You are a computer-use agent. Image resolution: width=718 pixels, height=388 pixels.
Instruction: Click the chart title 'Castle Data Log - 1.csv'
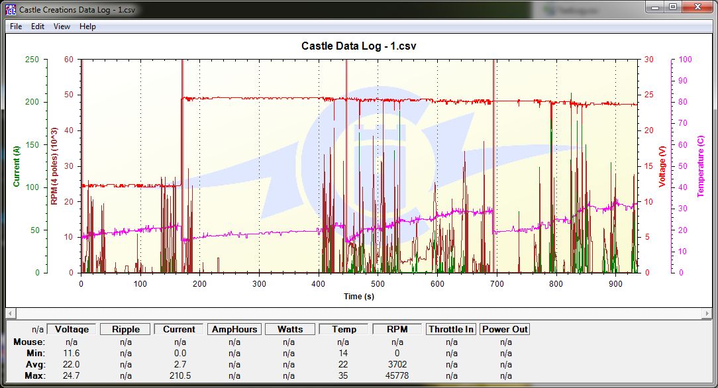coord(358,46)
